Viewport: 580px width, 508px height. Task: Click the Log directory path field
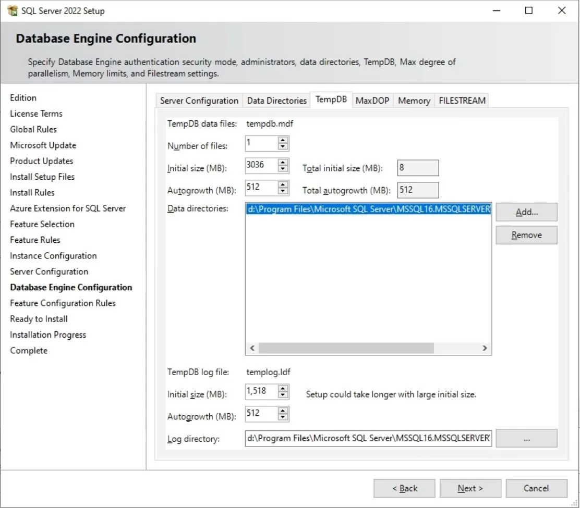pyautogui.click(x=368, y=439)
